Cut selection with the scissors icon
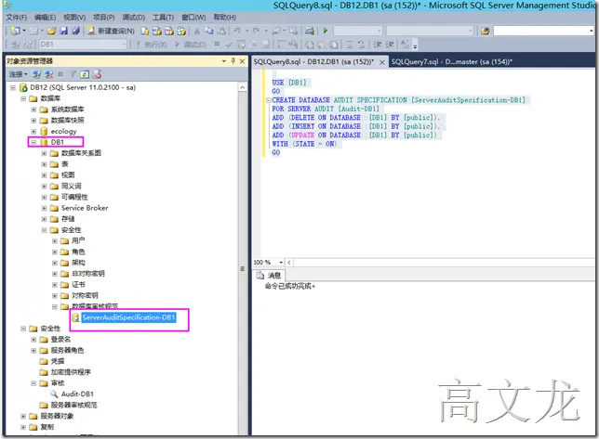Image resolution: width=599 pixels, height=439 pixels. tap(197, 31)
